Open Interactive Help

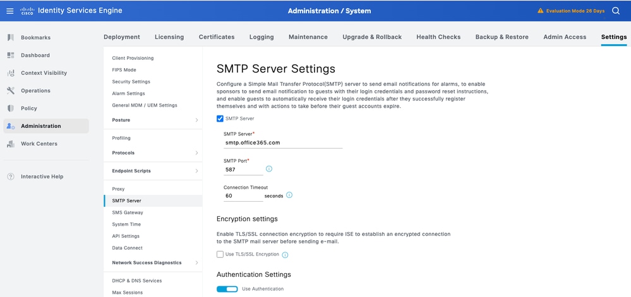(42, 177)
